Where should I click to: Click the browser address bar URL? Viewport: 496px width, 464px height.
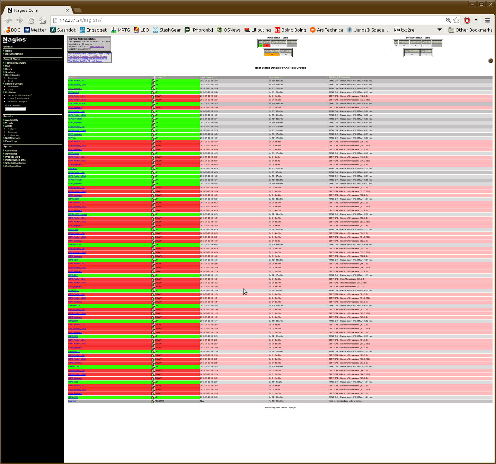80,20
